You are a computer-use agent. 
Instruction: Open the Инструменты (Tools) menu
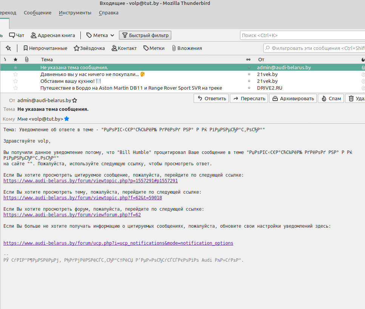75,12
